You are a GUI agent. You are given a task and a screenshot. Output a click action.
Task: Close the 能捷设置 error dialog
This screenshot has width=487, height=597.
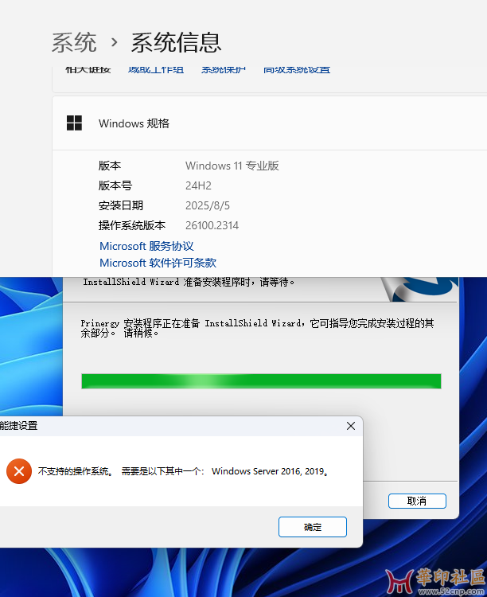pos(351,426)
